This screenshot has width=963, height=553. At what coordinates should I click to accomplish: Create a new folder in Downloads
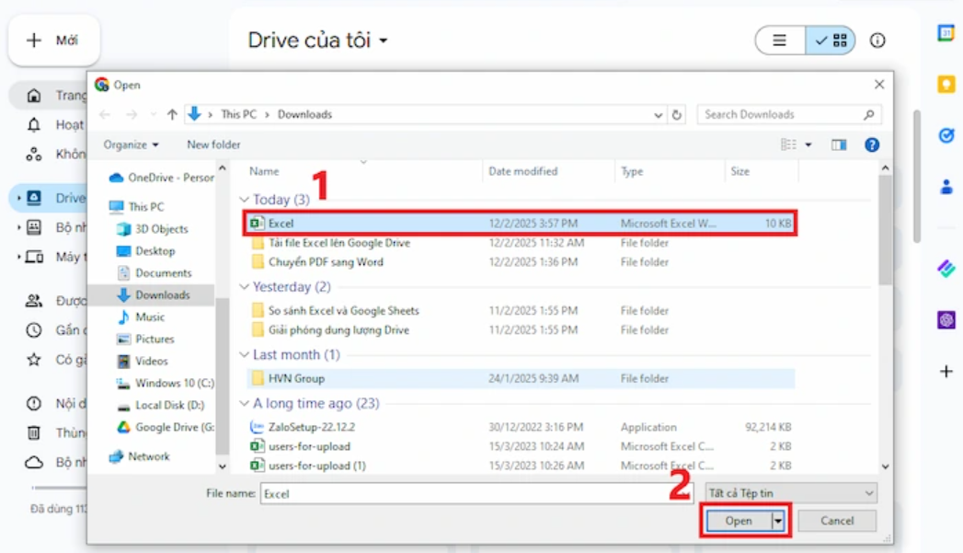click(212, 144)
